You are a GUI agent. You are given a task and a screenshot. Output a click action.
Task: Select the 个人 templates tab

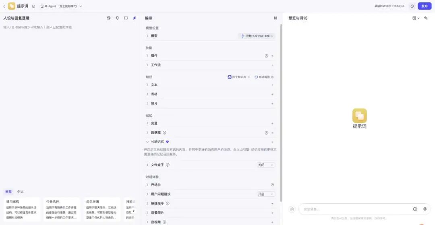tap(20, 192)
